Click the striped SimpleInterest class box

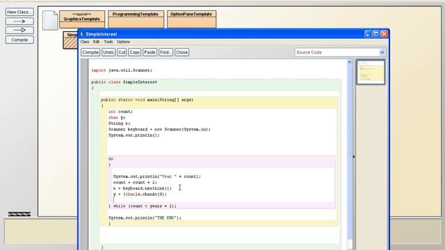[70, 40]
